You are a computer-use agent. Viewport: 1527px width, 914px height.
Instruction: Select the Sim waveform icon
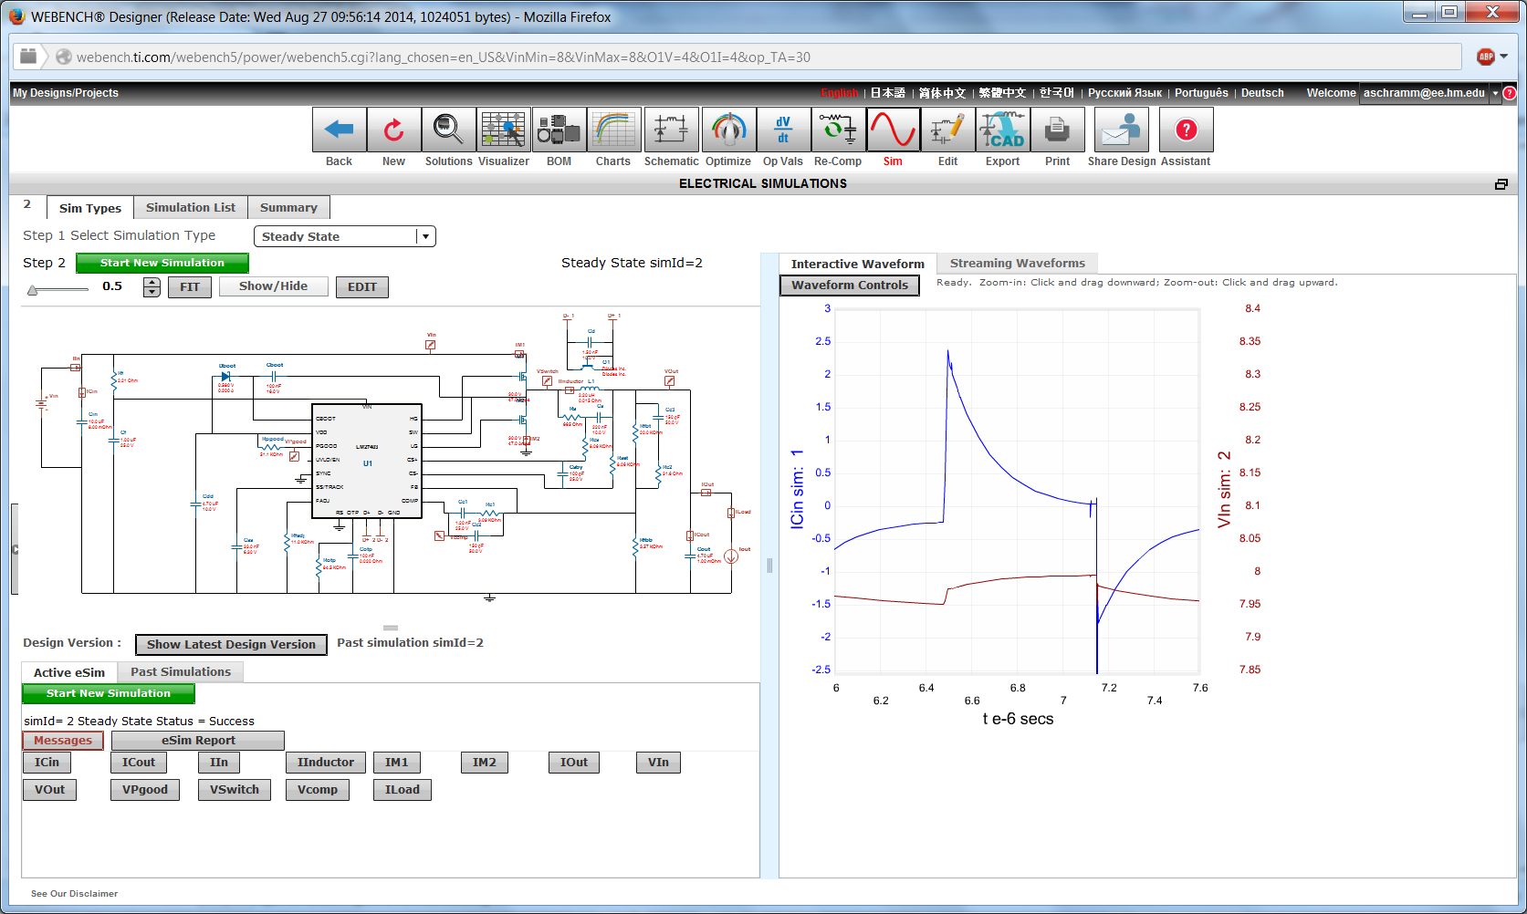click(x=893, y=130)
